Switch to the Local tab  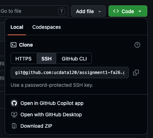coord(17,27)
